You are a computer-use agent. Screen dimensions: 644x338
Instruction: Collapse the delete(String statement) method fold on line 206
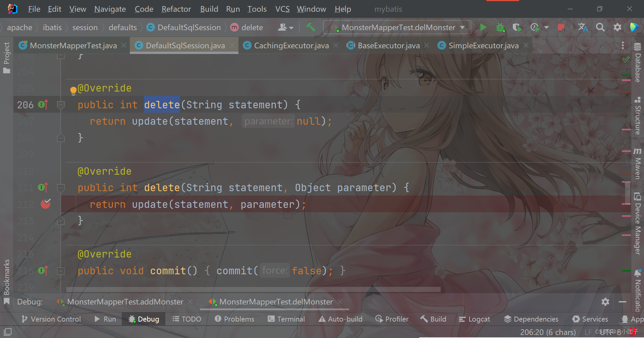[x=61, y=105]
